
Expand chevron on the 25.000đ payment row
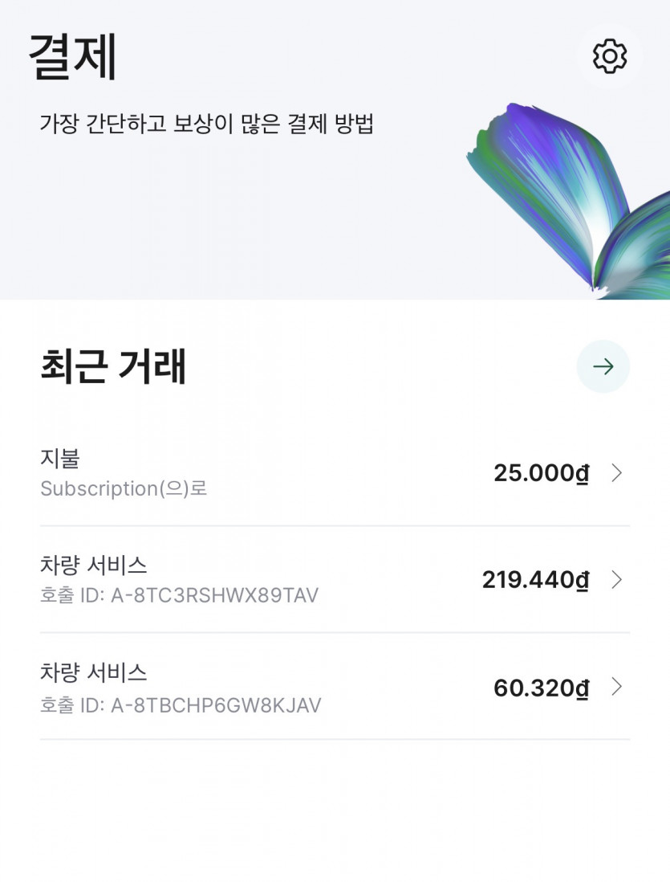coord(616,473)
